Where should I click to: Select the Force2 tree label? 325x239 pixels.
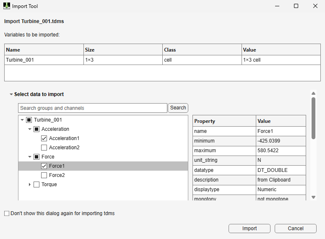coord(57,175)
